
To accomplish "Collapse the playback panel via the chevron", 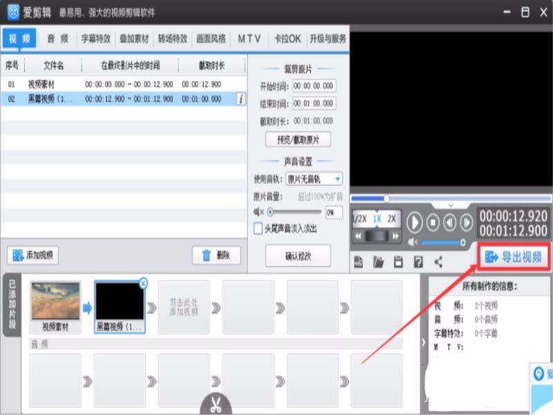I will pos(449,207).
